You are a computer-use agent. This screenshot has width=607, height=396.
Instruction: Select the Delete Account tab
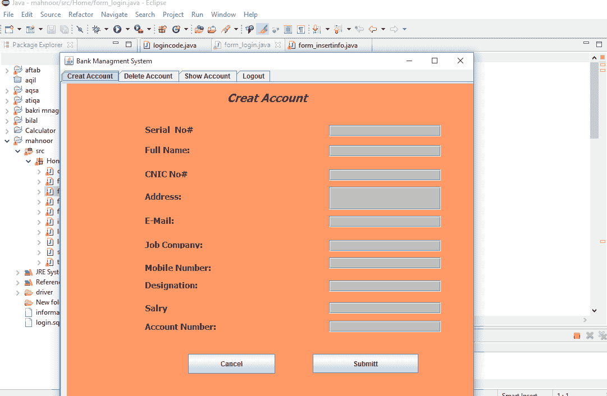point(148,76)
